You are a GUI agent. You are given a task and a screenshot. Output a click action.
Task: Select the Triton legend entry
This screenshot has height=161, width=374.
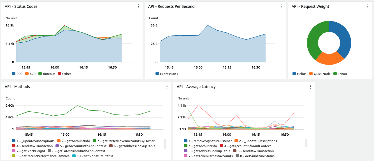[x=340, y=74]
